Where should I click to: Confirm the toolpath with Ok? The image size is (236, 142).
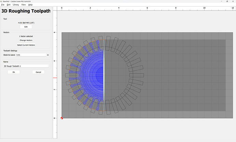[14, 72]
